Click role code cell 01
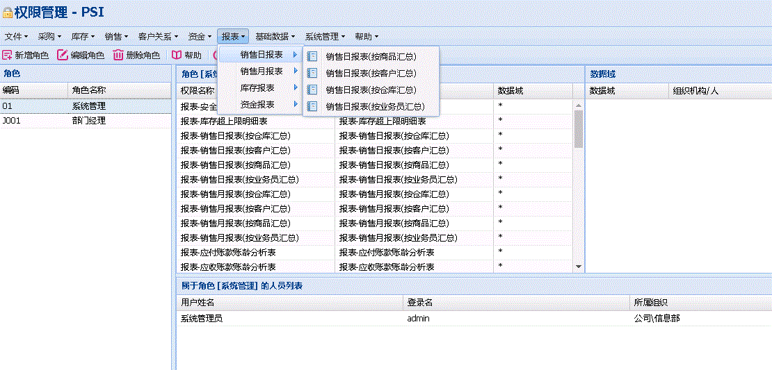 (7, 106)
